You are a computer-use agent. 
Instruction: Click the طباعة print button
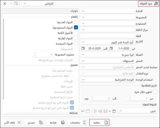coord(55,122)
